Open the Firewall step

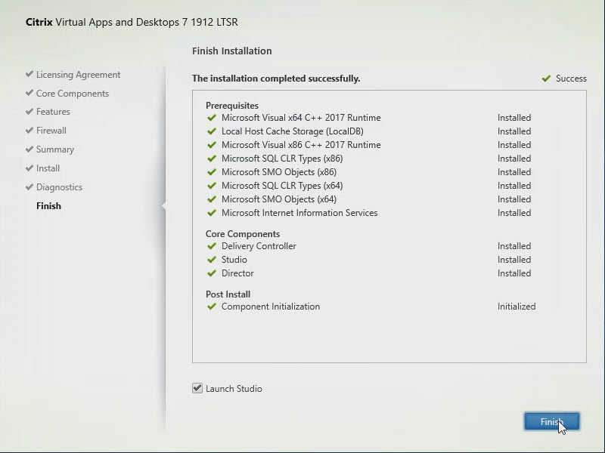[51, 131]
